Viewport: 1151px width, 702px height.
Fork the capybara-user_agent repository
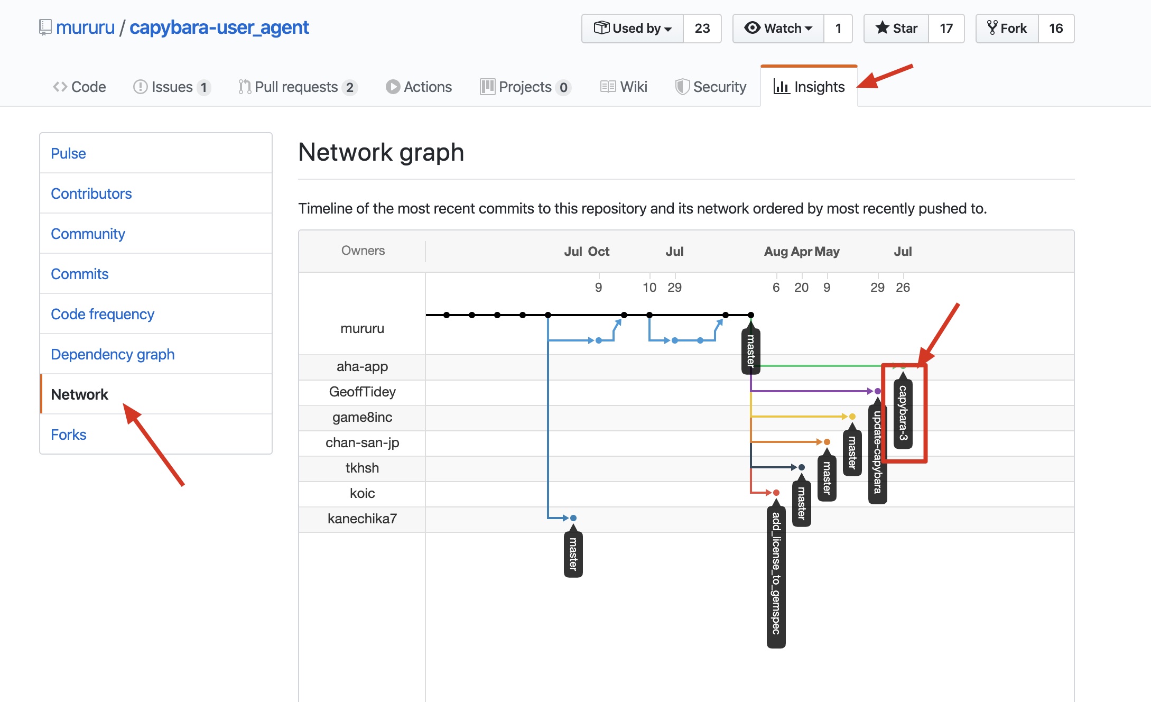[x=1007, y=29]
